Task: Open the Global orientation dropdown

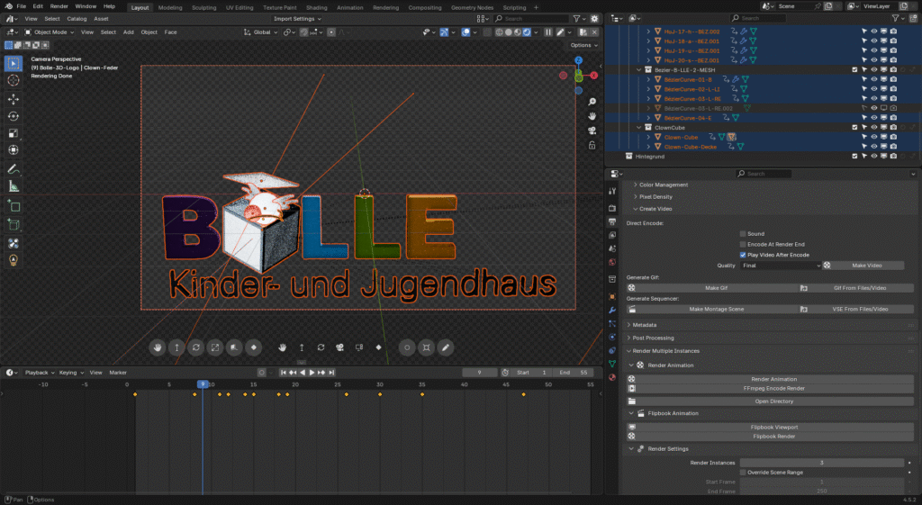Action: [259, 32]
